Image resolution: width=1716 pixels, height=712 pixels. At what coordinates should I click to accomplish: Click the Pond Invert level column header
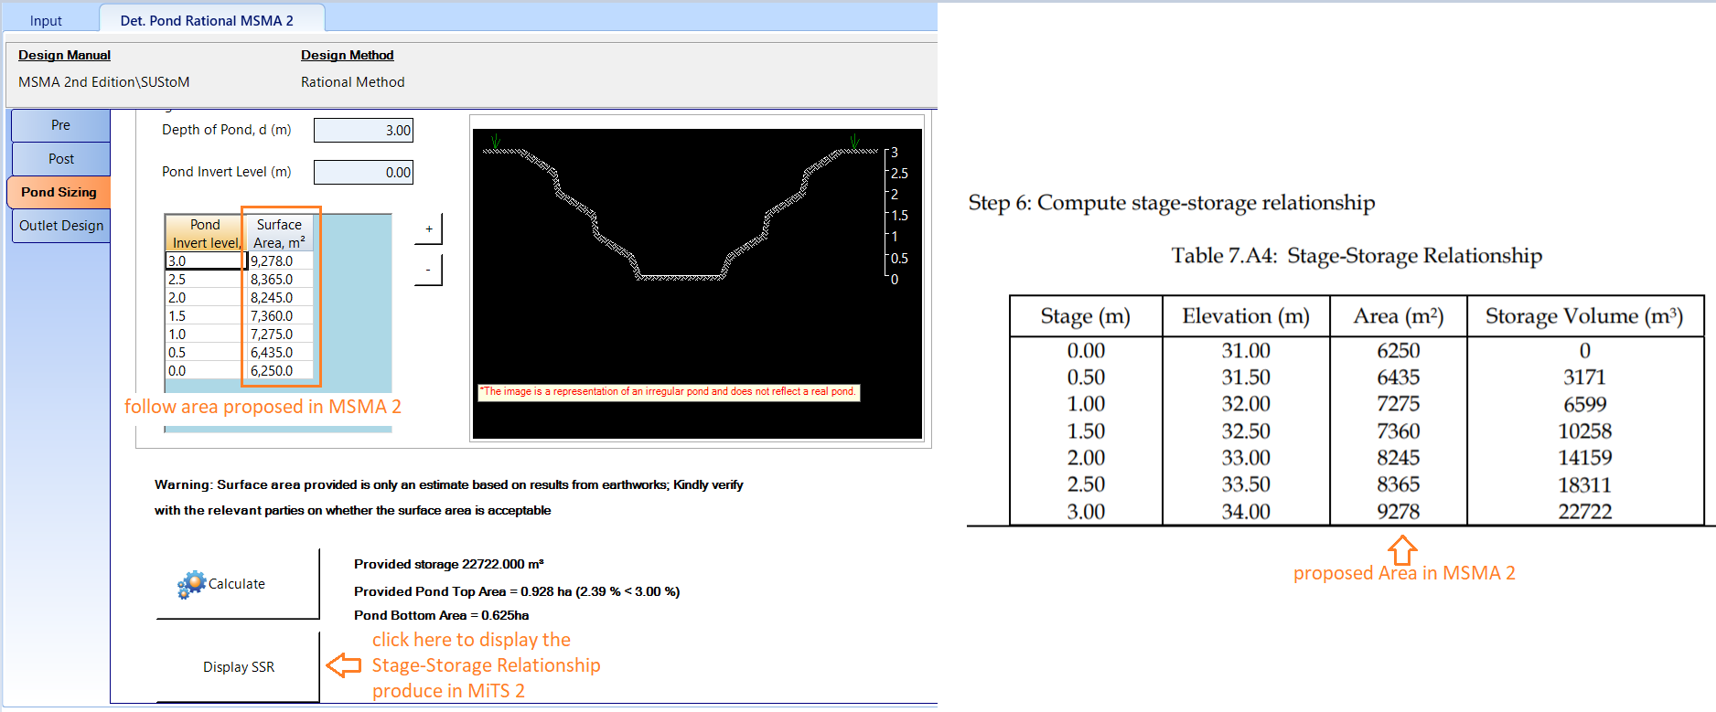click(205, 233)
